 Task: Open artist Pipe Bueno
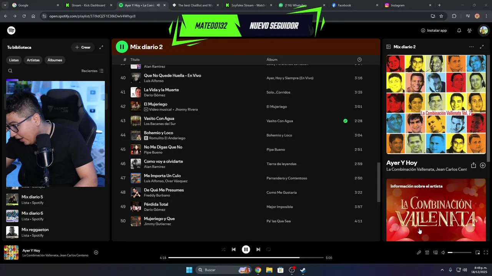(153, 153)
